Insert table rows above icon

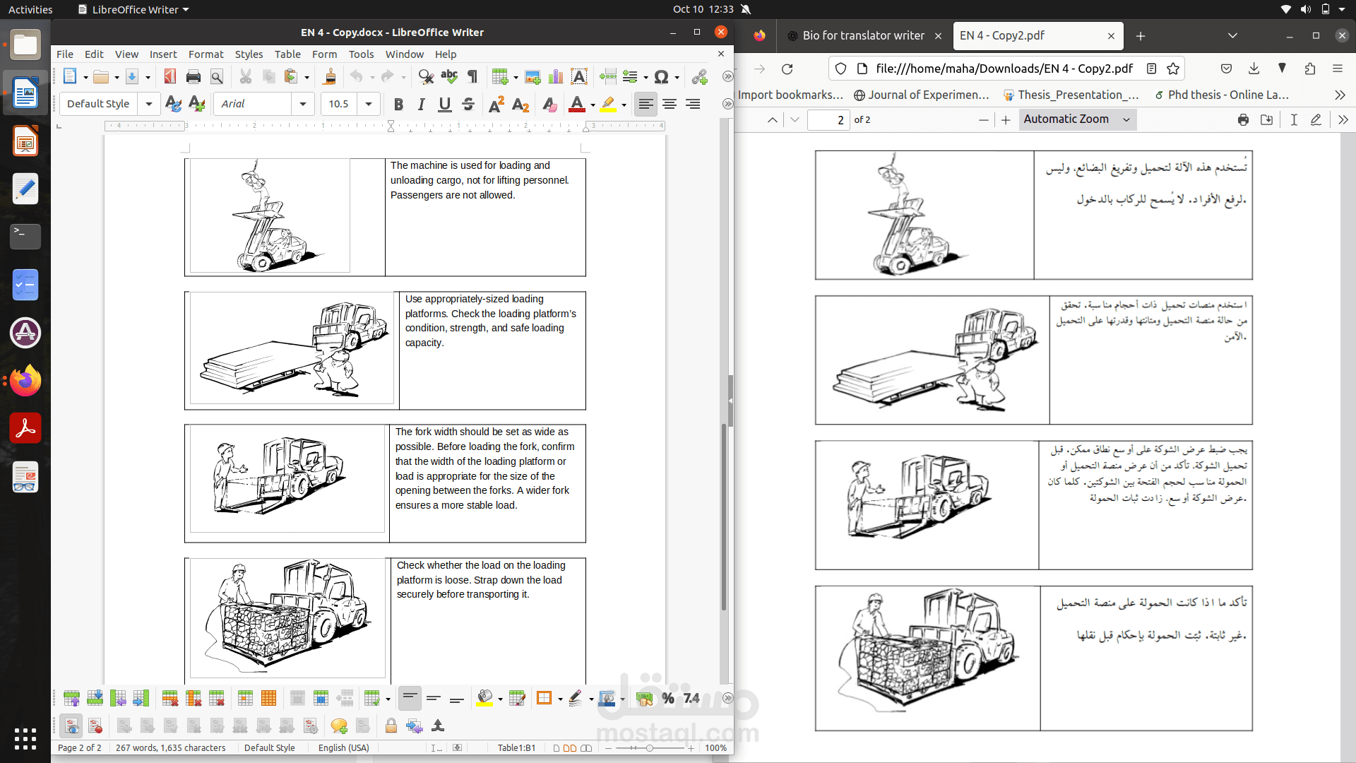tap(71, 699)
